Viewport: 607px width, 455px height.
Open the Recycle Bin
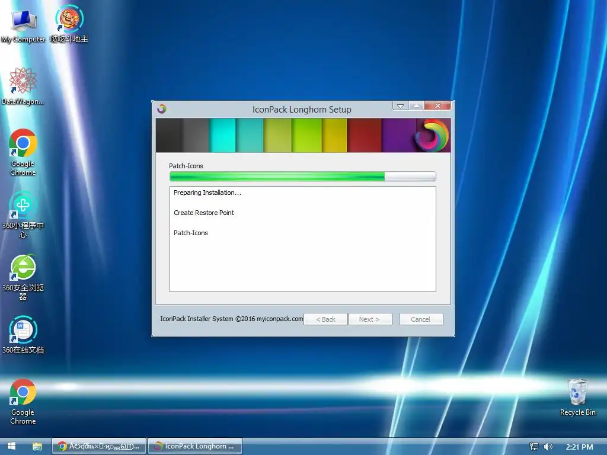pyautogui.click(x=577, y=398)
